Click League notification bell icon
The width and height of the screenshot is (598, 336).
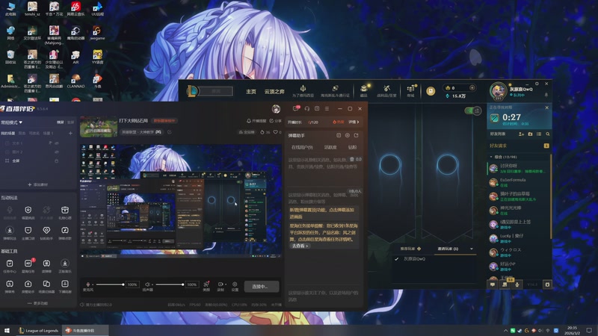[546, 95]
